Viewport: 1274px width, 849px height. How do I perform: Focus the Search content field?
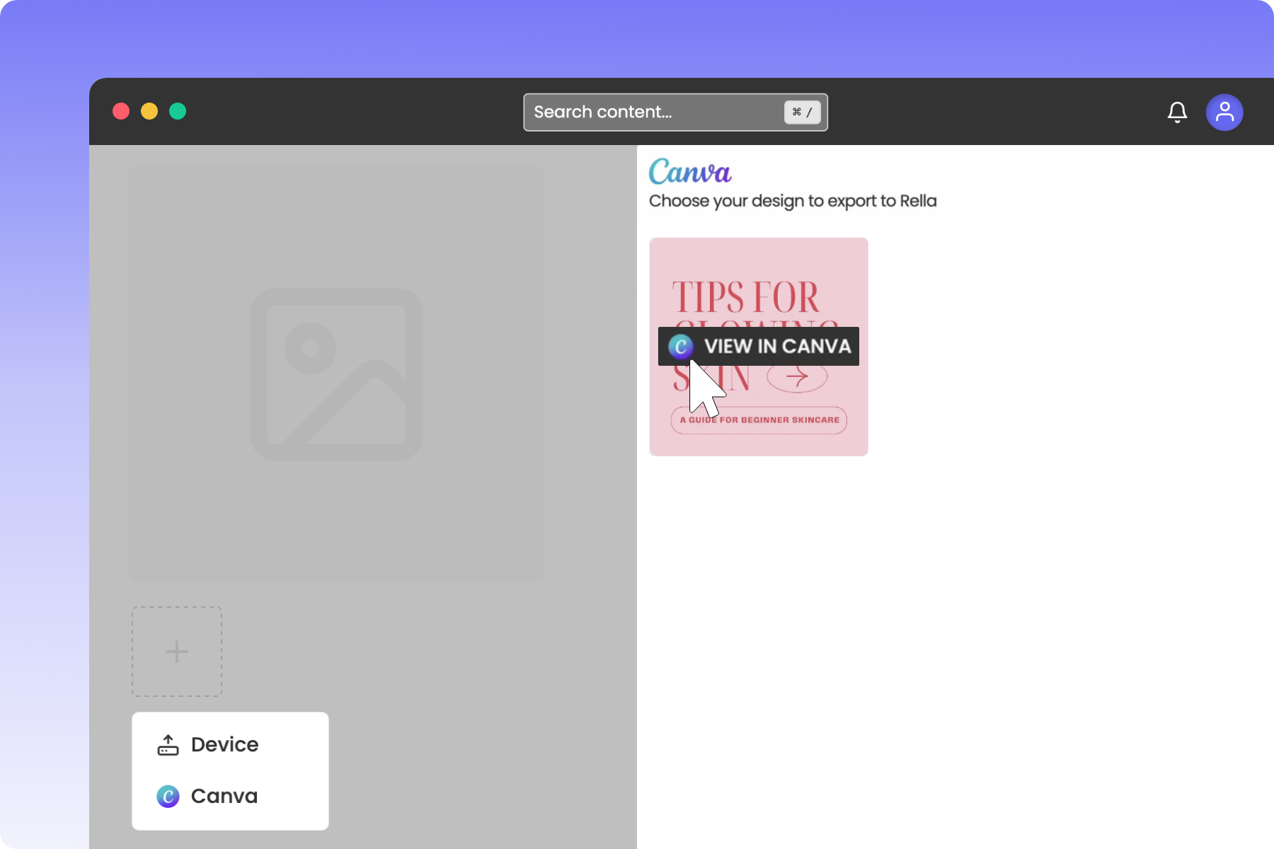pos(675,112)
